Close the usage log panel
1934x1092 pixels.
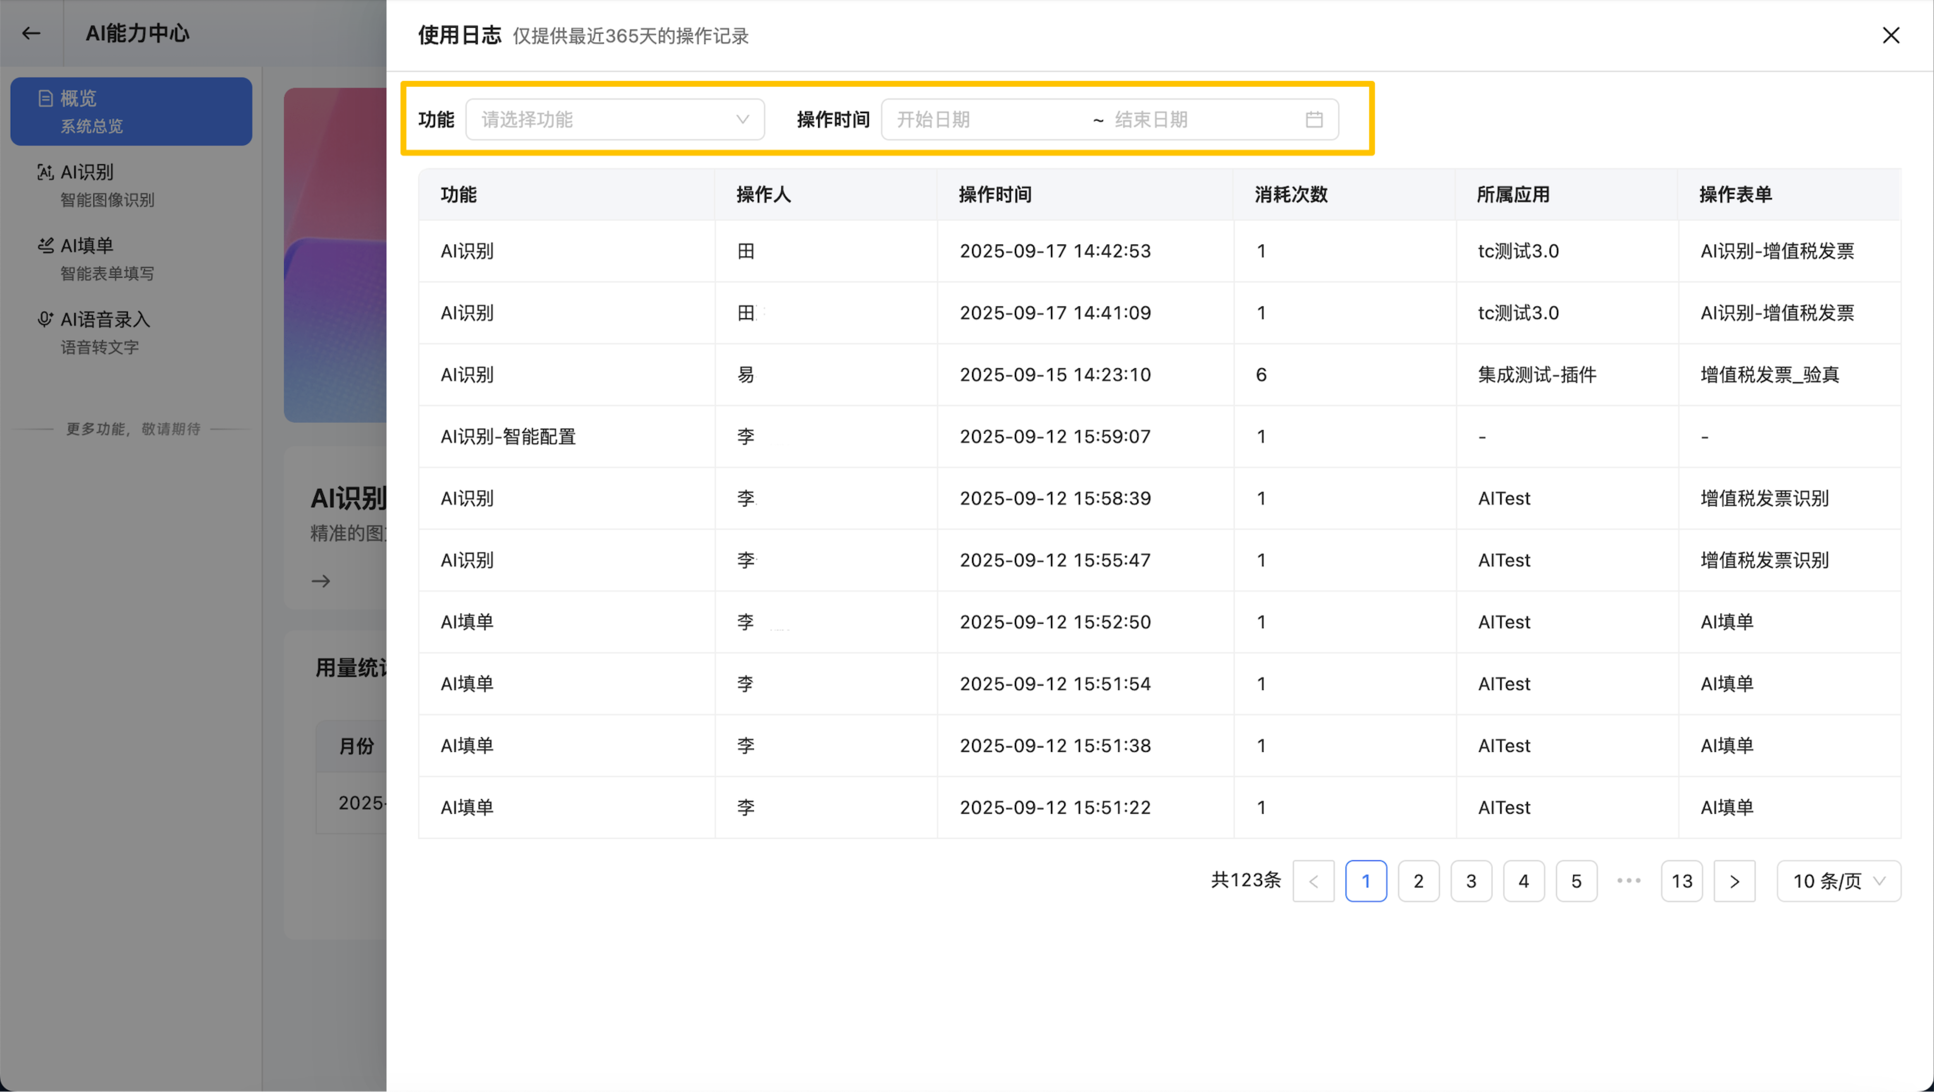[x=1891, y=35]
